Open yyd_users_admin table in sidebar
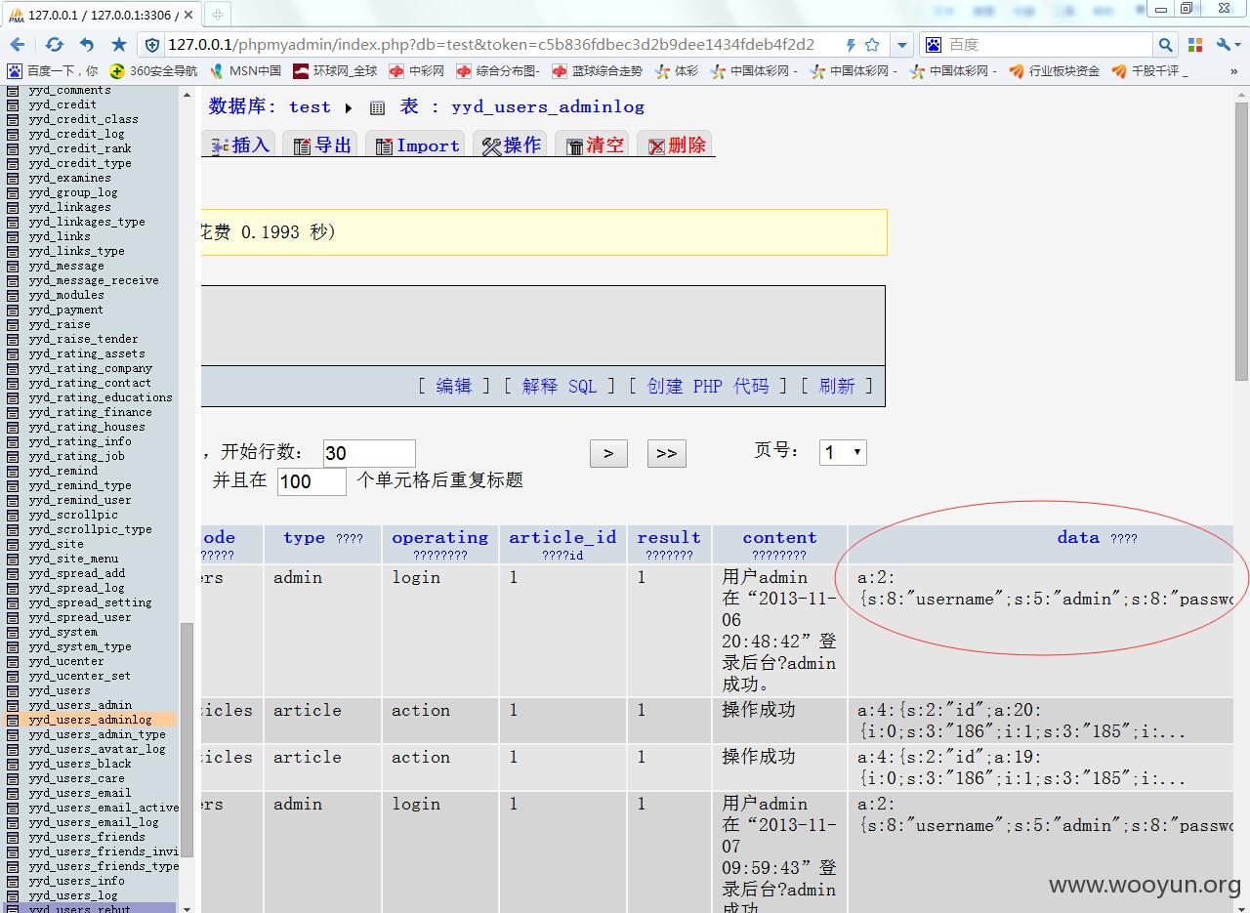1250x913 pixels. tap(80, 705)
